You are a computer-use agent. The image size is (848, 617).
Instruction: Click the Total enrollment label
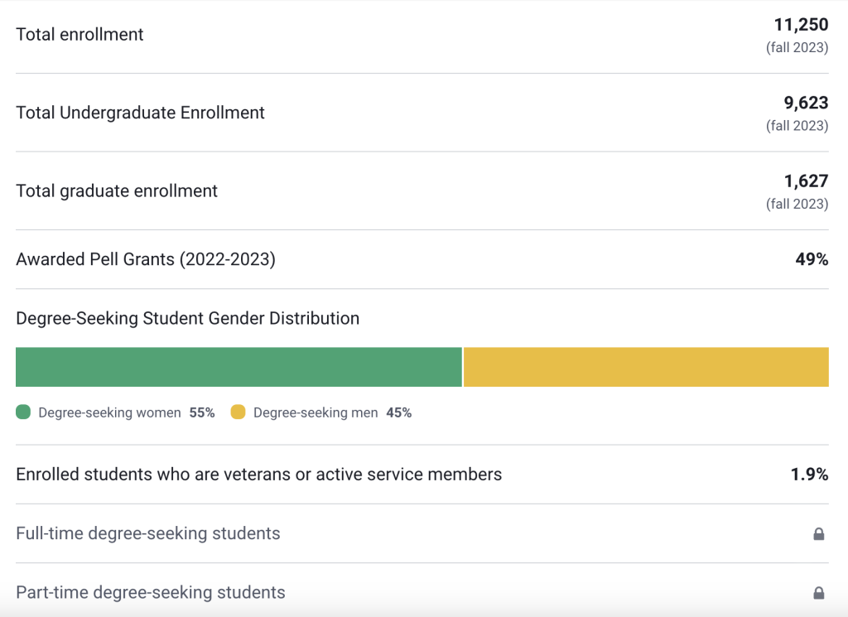click(79, 35)
